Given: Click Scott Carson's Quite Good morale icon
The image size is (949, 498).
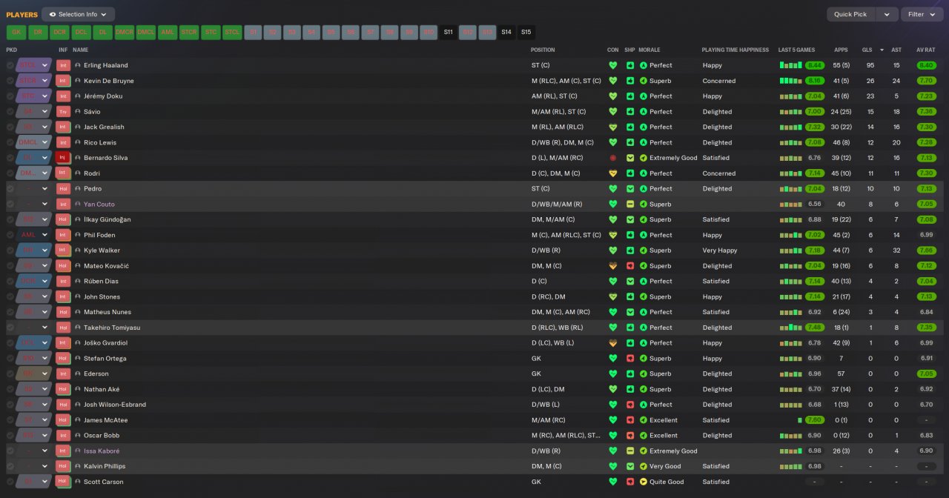Looking at the screenshot, I should coord(643,482).
